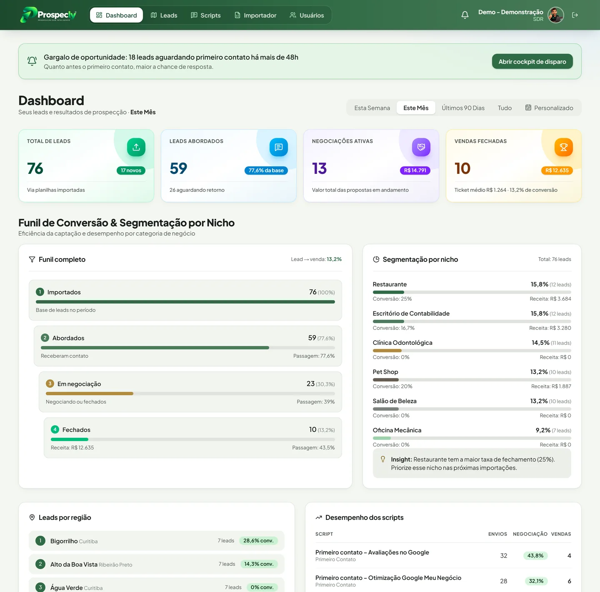The width and height of the screenshot is (600, 592).
Task: Select the Escritório de Contabilidade niche
Action: click(472, 321)
